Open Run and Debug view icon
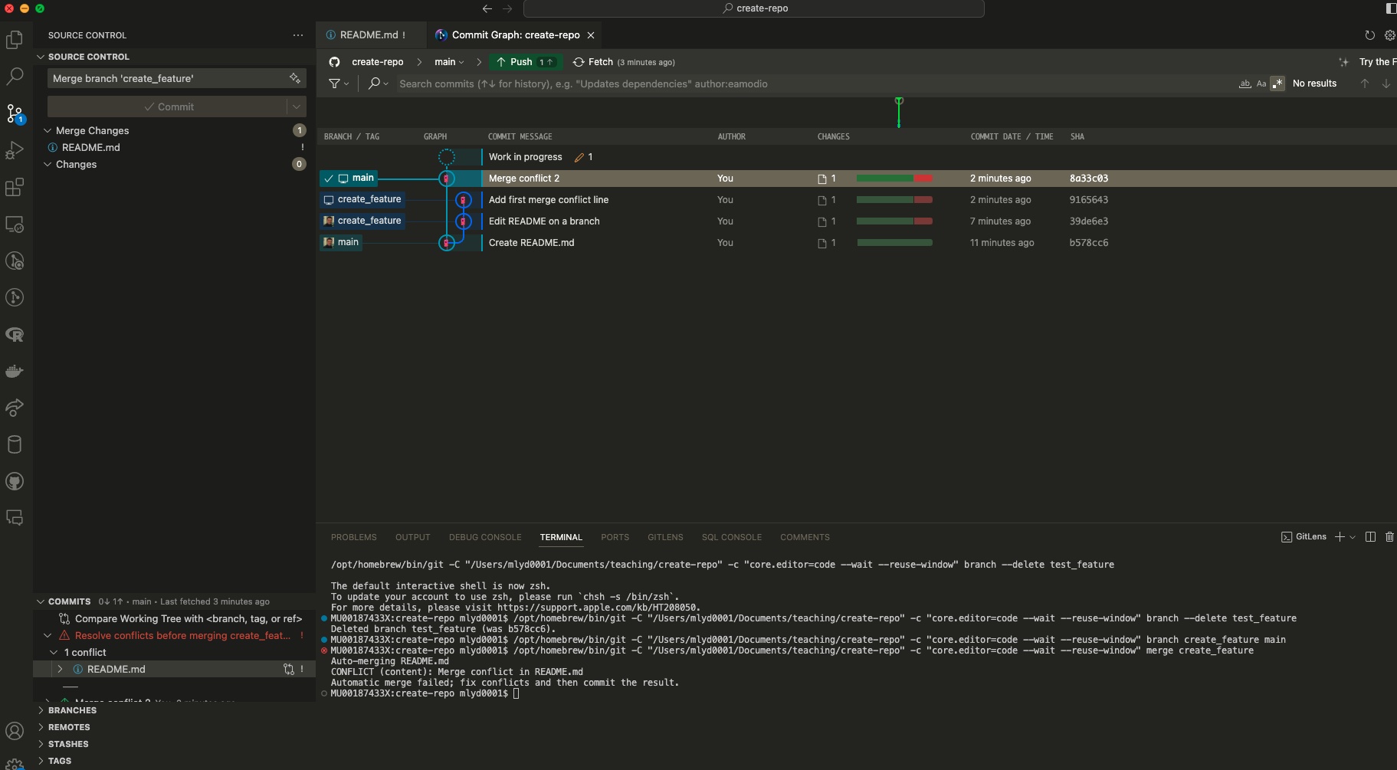 tap(15, 151)
